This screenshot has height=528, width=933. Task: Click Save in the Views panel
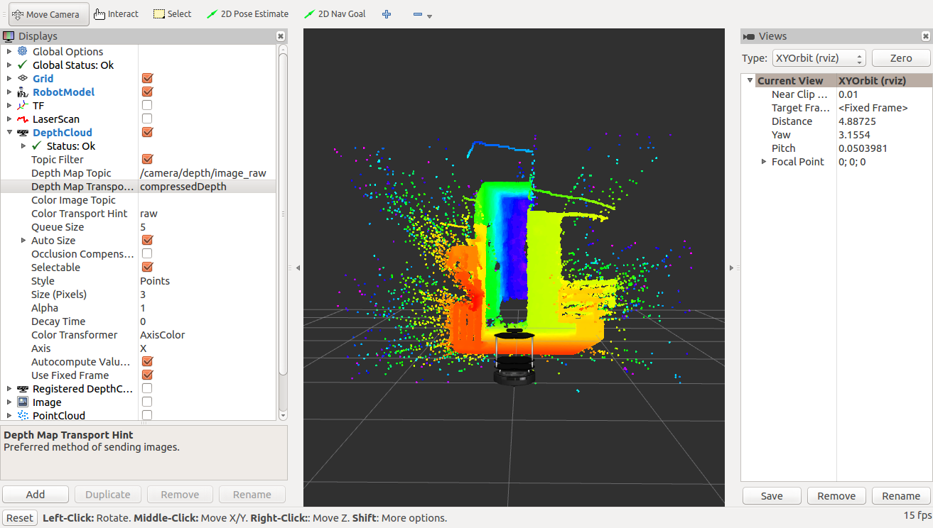click(x=772, y=496)
